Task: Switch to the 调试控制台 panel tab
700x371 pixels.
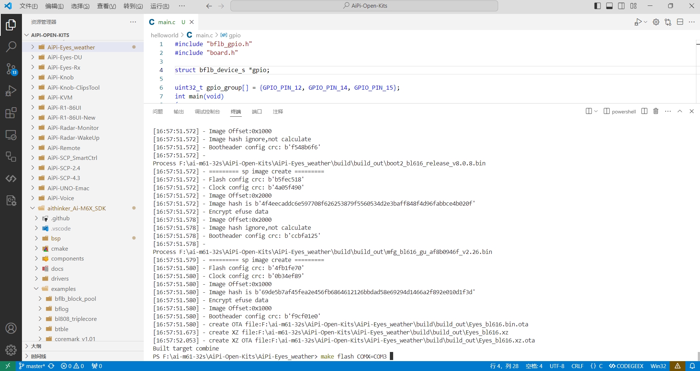Action: (x=207, y=112)
